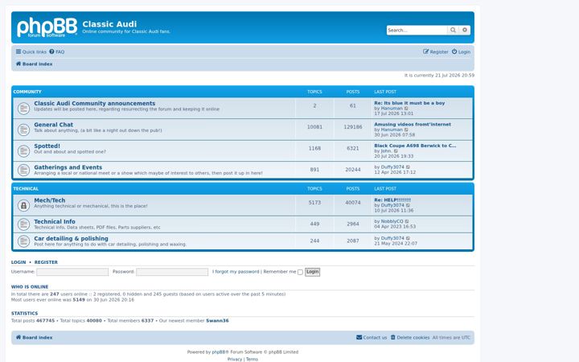The height and width of the screenshot is (362, 579).
Task: Open newest member Swann36's profile
Action: pyautogui.click(x=217, y=321)
